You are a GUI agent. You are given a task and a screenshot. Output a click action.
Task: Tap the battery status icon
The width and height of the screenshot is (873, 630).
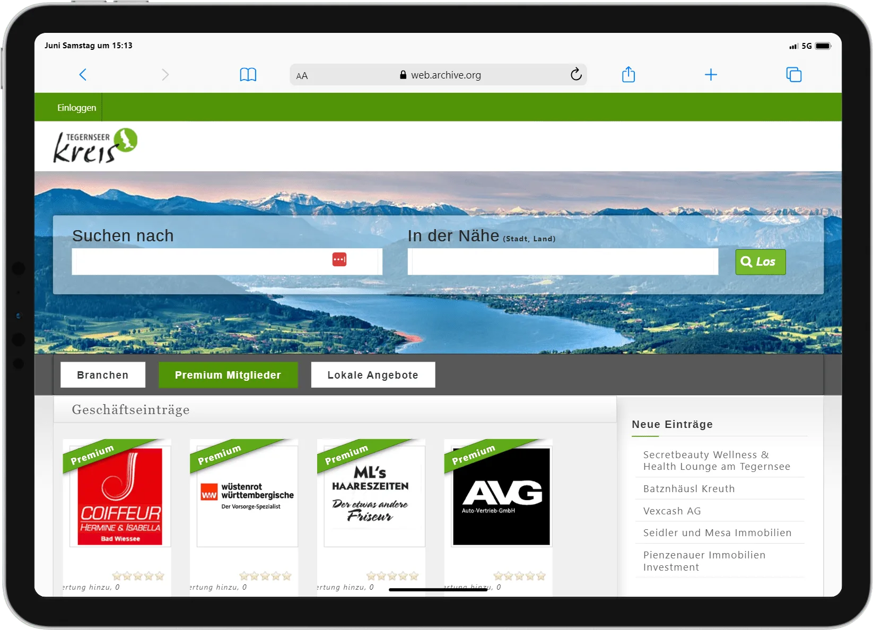pos(824,46)
